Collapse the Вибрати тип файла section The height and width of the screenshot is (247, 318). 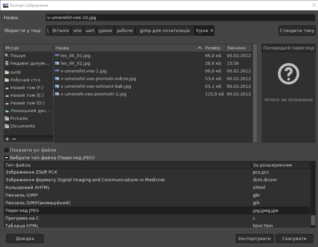pyautogui.click(x=6, y=158)
